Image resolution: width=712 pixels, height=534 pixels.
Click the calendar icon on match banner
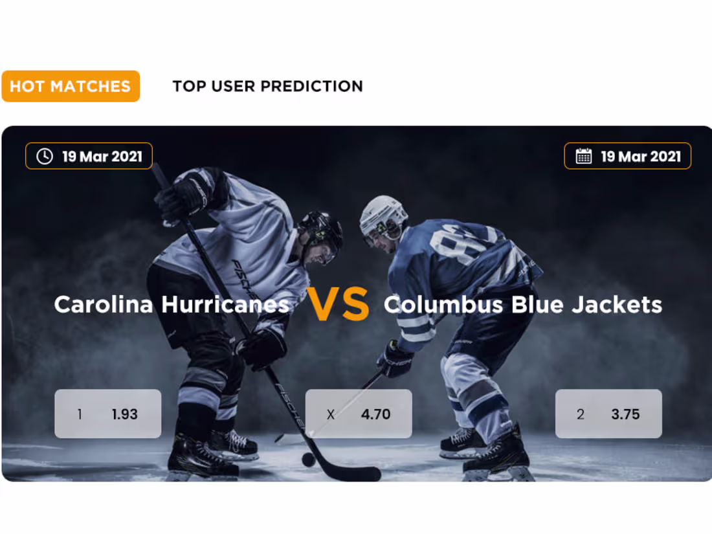[x=584, y=156]
